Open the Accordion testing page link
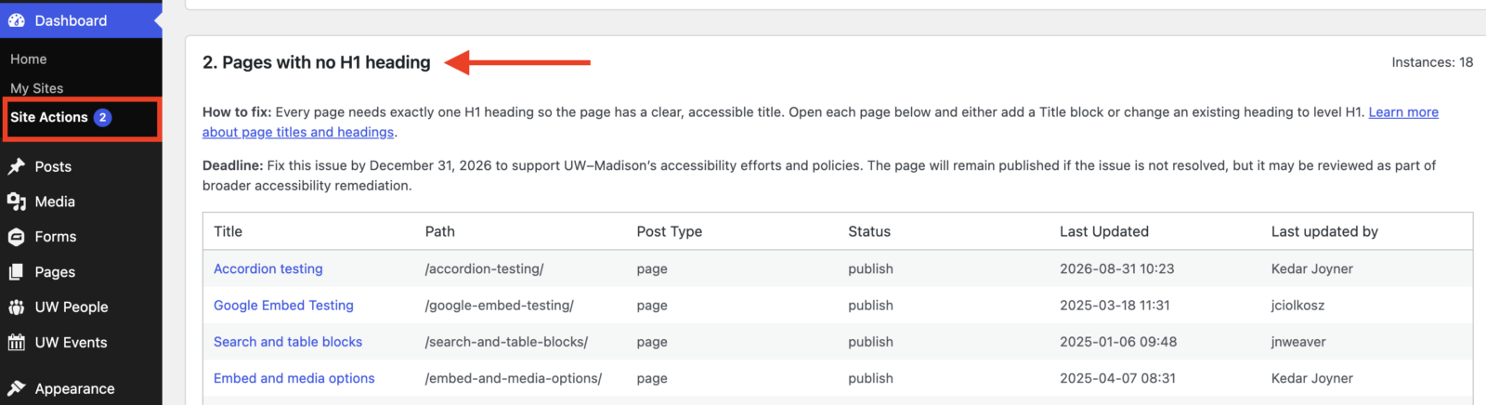Viewport: 1486px width, 405px height. pos(268,268)
